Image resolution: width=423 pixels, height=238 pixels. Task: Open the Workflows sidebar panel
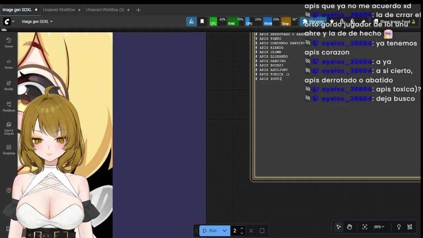tap(9, 107)
